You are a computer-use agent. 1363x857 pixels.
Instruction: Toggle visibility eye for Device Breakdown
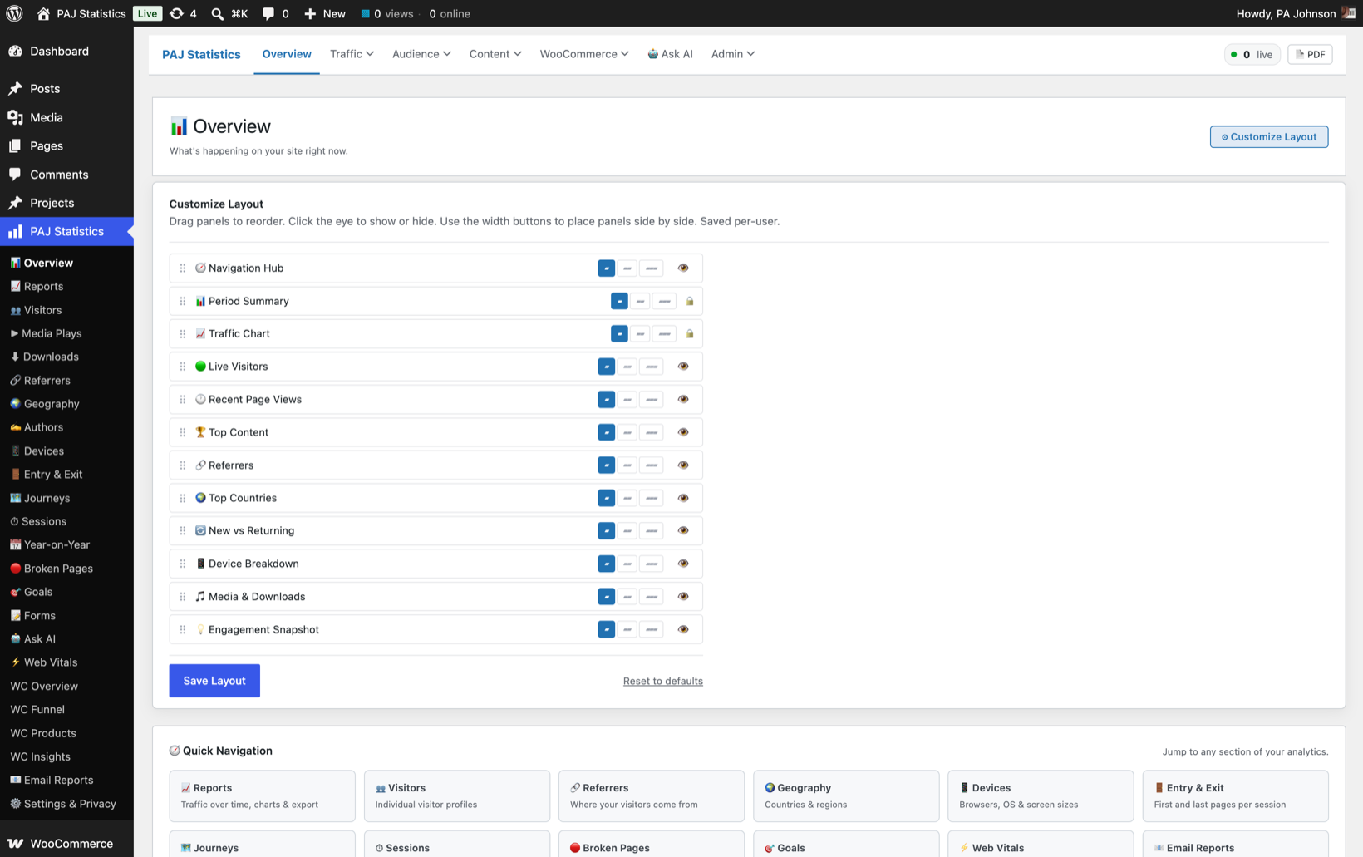[x=683, y=564]
